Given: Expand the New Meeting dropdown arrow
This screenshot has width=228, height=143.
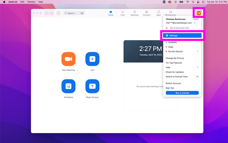Looking at the screenshot, I should (x=77, y=70).
